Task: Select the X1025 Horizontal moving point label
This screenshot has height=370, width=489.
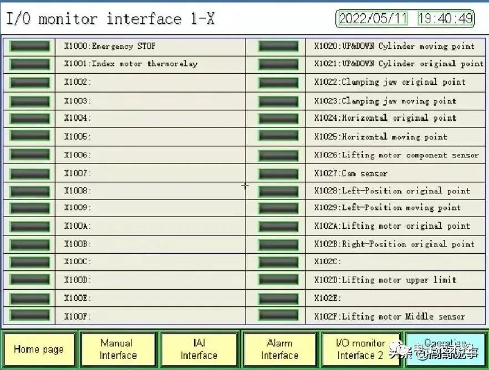Action: (380, 137)
